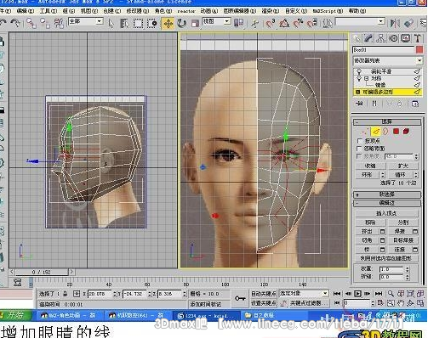Open the selection filter dropdown
428x338 pixels.
pyautogui.click(x=86, y=21)
